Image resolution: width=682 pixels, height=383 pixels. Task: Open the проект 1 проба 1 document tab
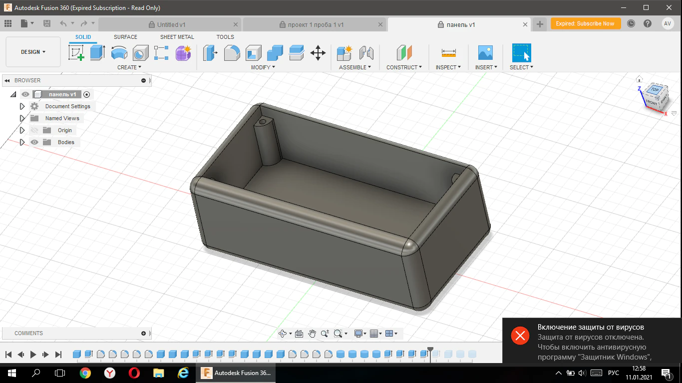tap(316, 24)
